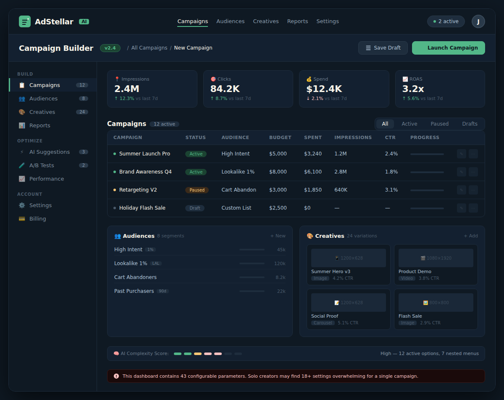Click the Draft status badge

click(195, 208)
